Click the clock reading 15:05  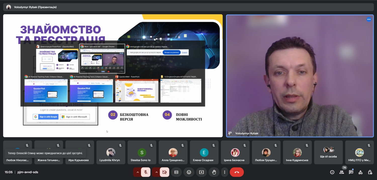tap(9, 172)
